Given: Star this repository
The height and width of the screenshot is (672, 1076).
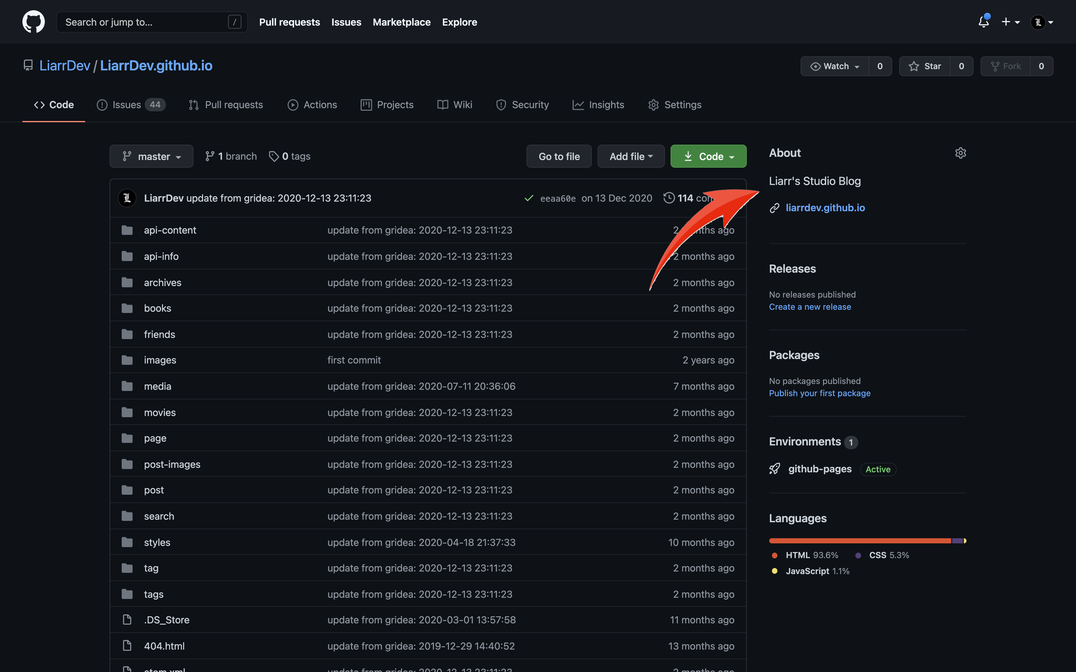Looking at the screenshot, I should coord(925,66).
